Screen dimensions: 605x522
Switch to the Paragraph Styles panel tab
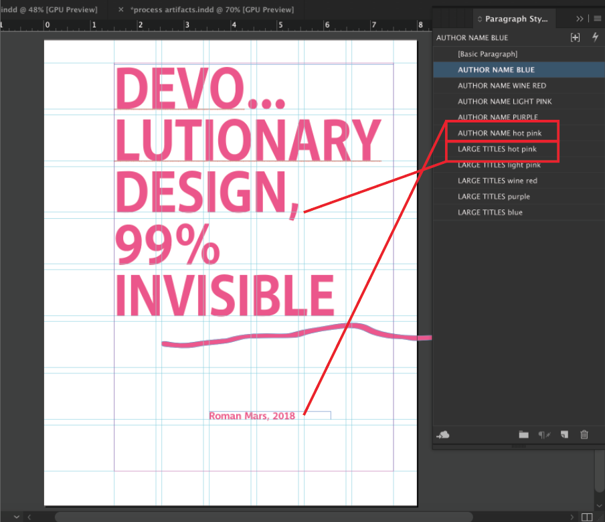pos(513,19)
